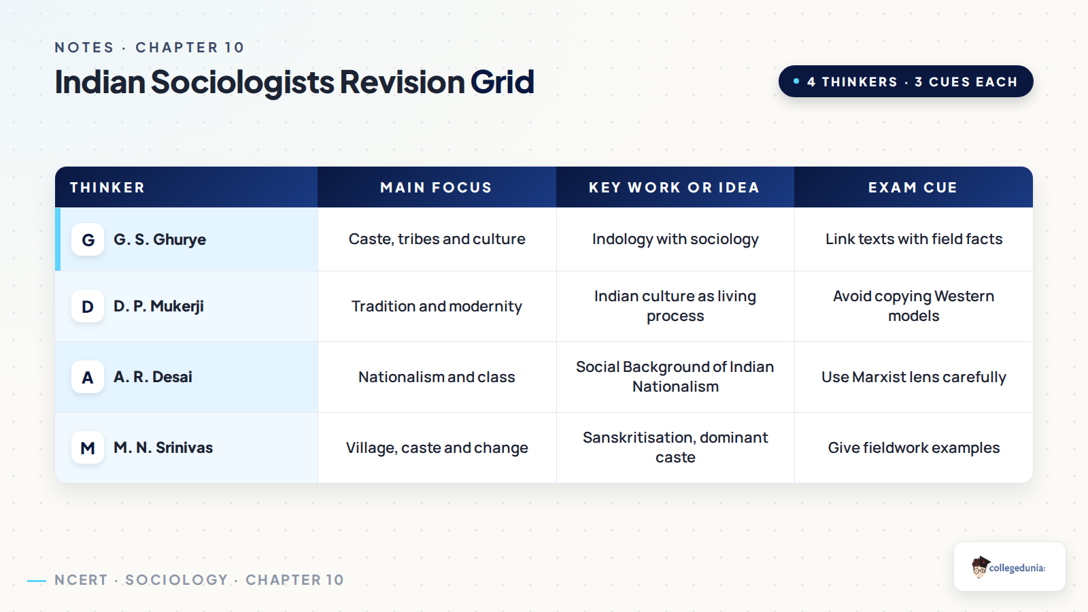
Task: Click 'Social Background of Indian Nationalism' cell
Action: [x=675, y=377]
